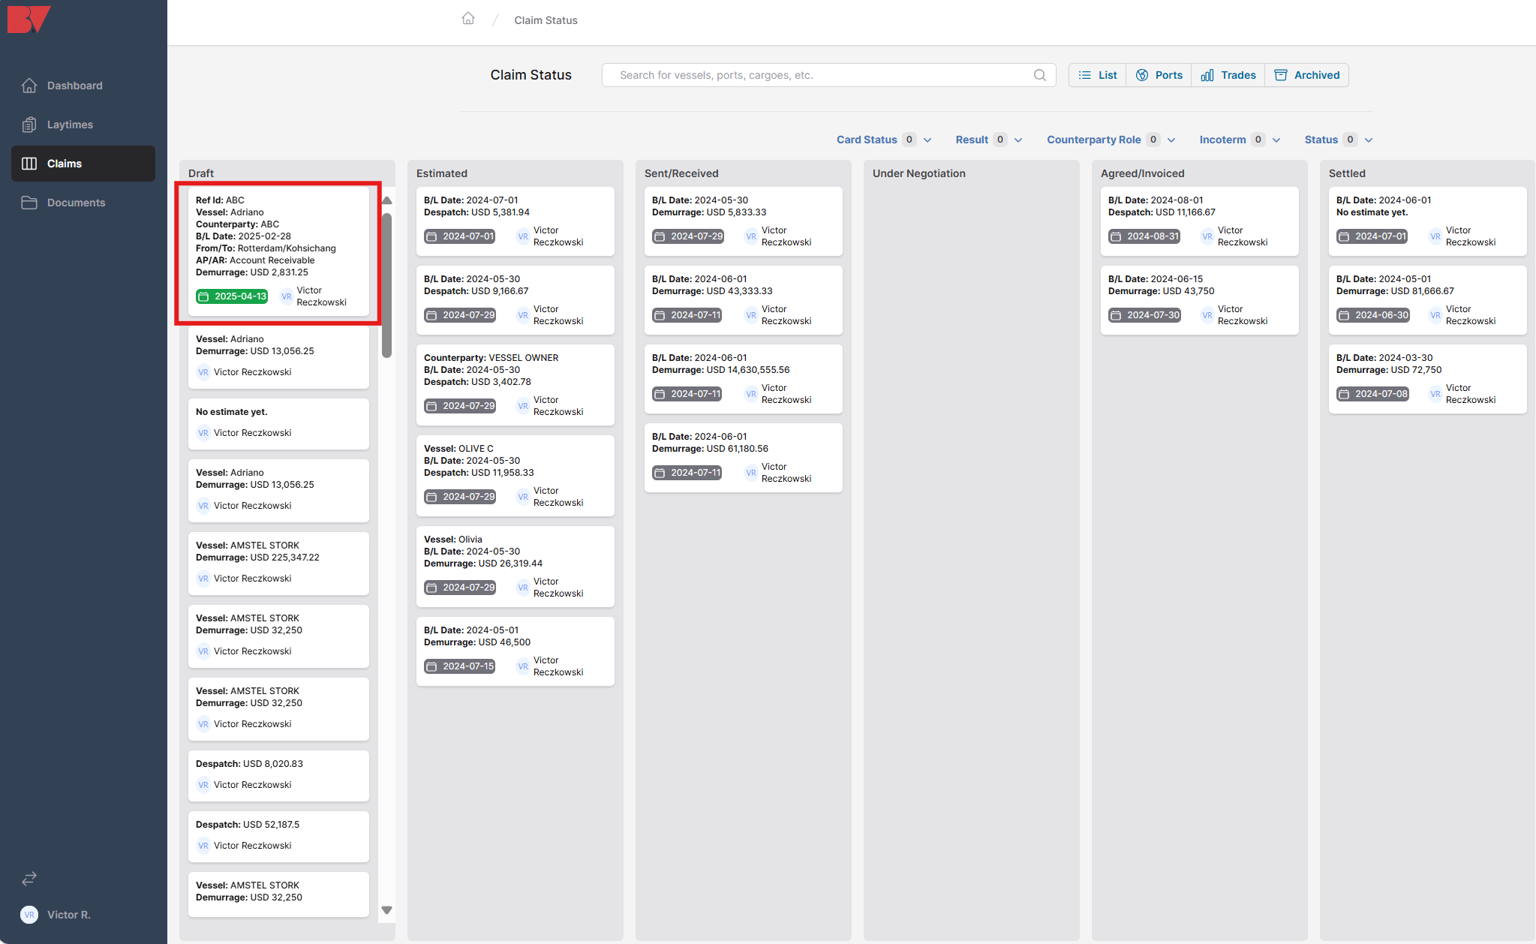This screenshot has width=1536, height=944.
Task: Click the sidebar swap arrows icon
Action: tap(29, 878)
